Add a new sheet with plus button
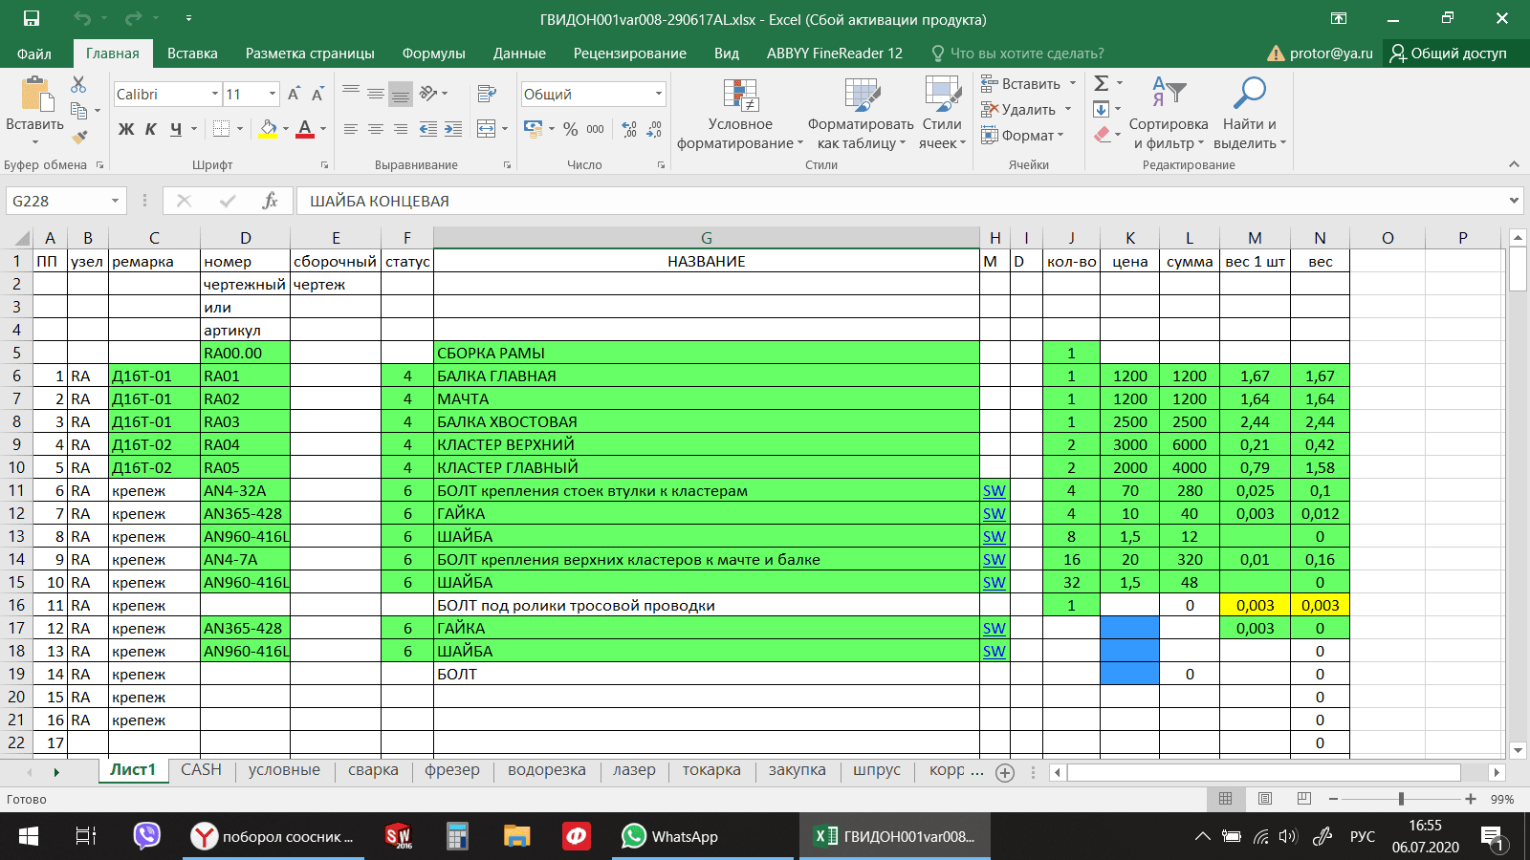 click(1005, 773)
